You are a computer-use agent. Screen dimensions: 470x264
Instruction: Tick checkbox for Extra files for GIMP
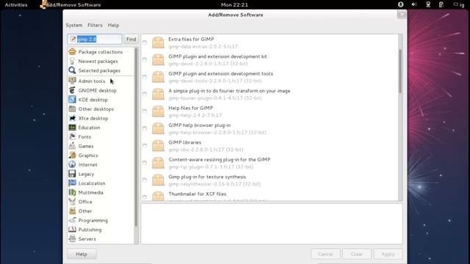point(145,43)
